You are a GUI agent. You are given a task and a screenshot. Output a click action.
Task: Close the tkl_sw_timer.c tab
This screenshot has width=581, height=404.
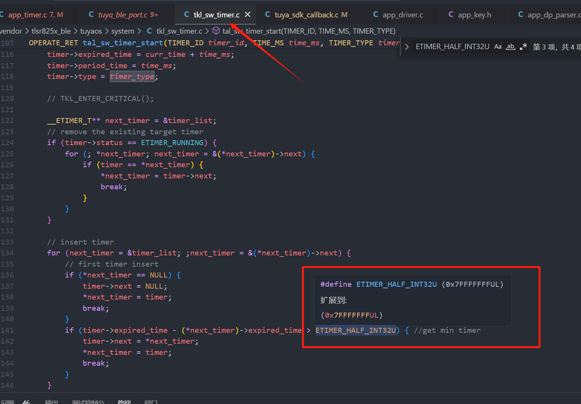pyautogui.click(x=248, y=14)
